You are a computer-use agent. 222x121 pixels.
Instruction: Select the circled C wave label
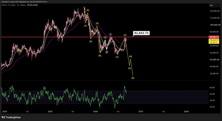tap(111, 34)
